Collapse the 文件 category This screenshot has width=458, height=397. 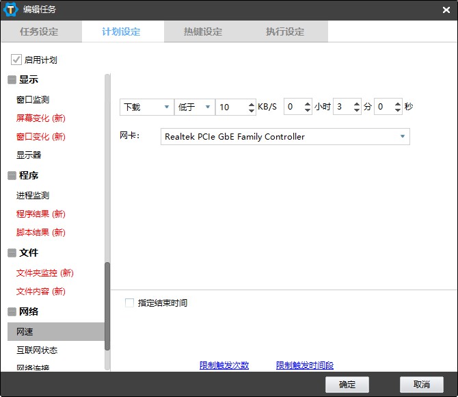point(12,253)
